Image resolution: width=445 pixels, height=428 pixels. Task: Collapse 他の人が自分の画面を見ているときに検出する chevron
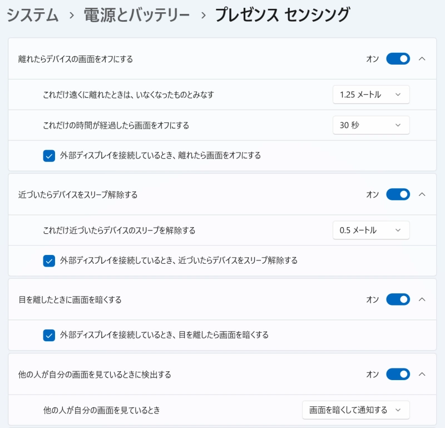[x=422, y=375]
